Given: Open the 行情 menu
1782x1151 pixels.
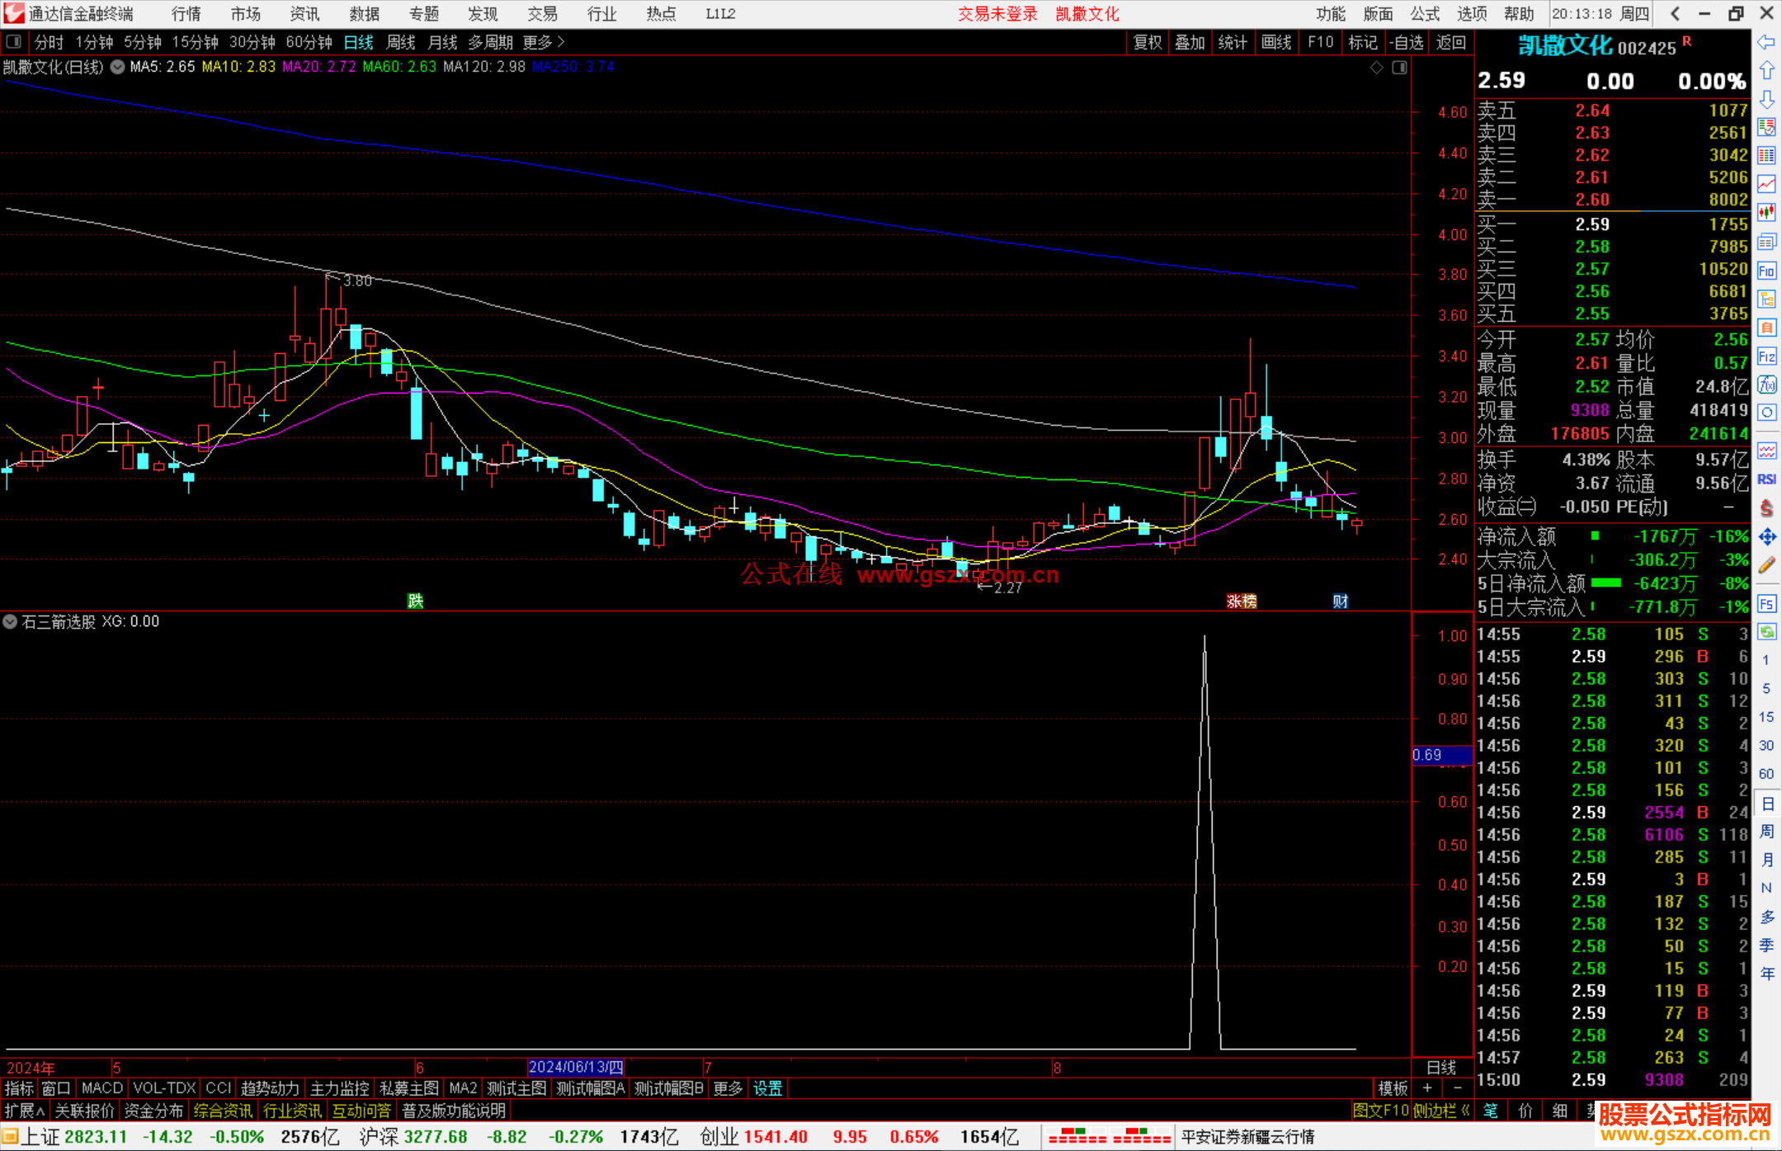Looking at the screenshot, I should (x=186, y=14).
